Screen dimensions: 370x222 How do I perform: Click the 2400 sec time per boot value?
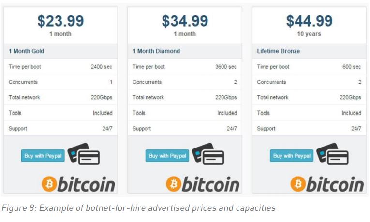(102, 67)
